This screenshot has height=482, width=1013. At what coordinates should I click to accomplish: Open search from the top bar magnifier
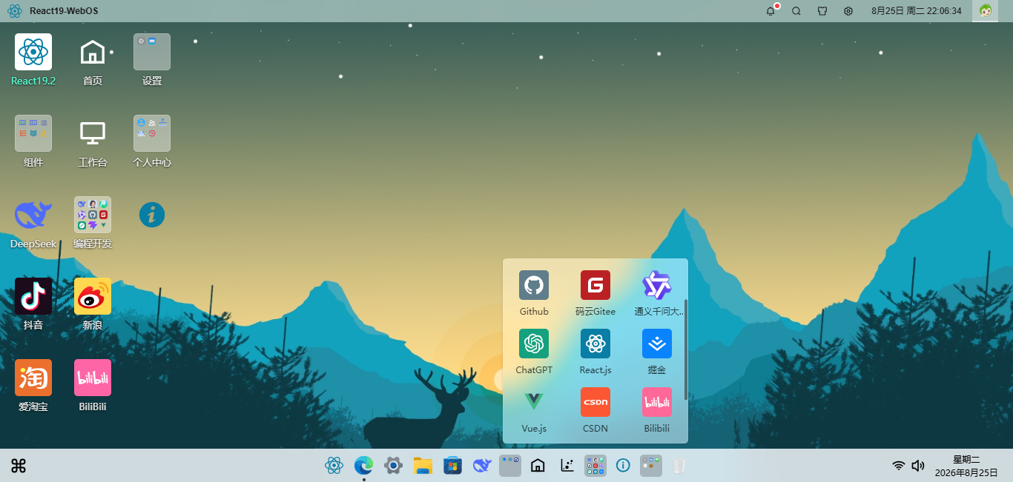click(x=796, y=11)
